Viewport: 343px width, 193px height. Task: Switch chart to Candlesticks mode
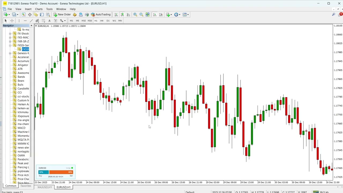122,14
